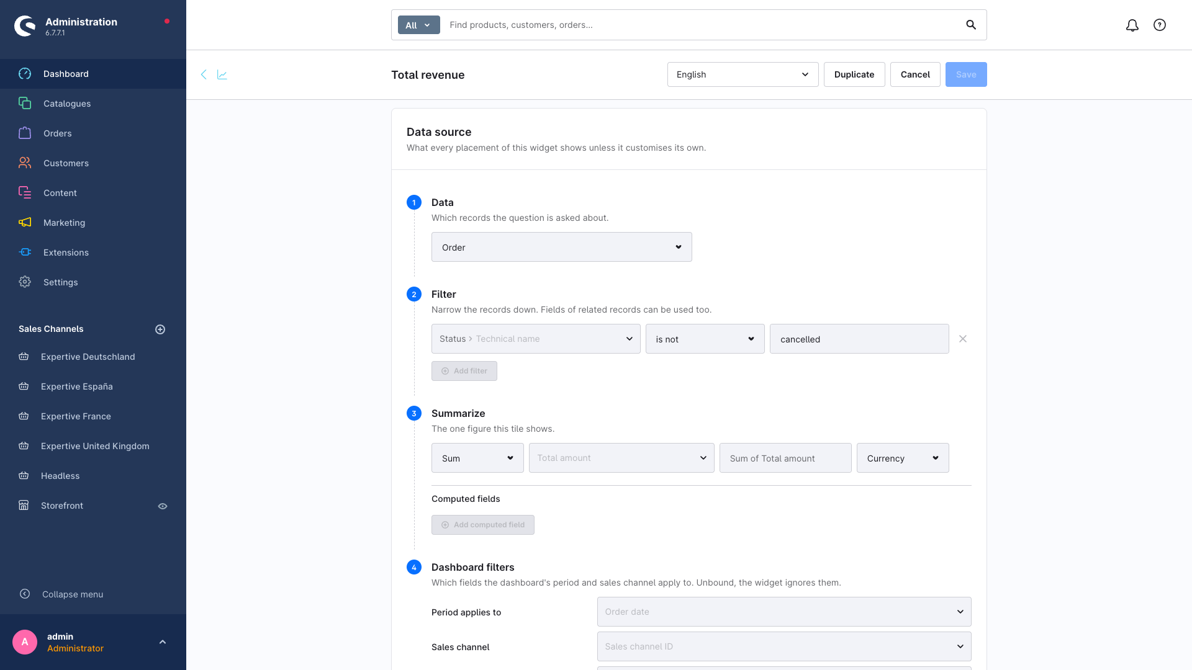
Task: Click the Shopware logo icon
Action: (25, 25)
